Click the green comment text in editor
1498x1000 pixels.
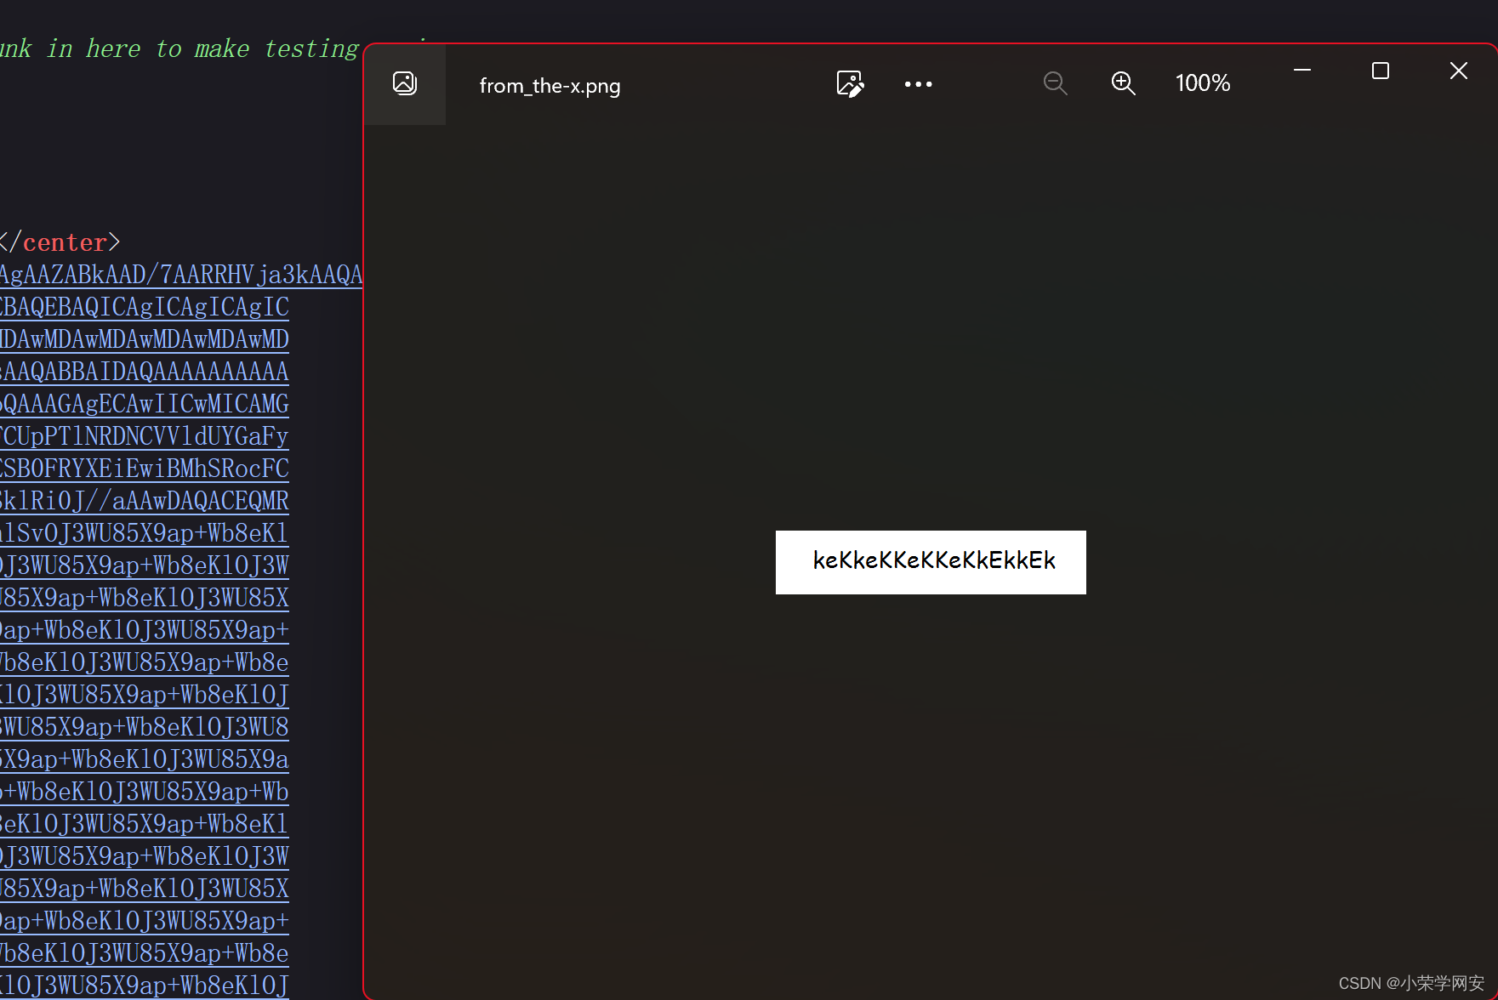(x=179, y=48)
